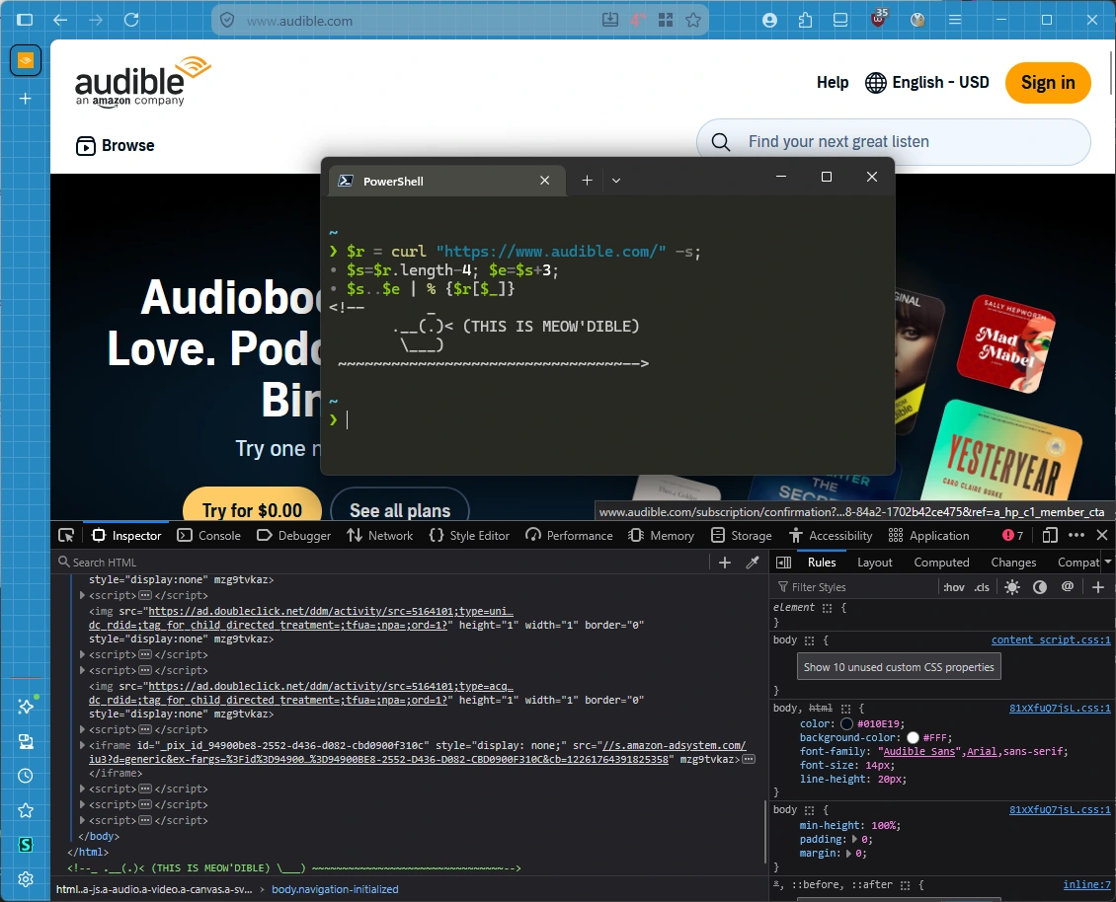Click the install/download icon in the address bar
Screen dimensions: 1116x902
click(610, 20)
